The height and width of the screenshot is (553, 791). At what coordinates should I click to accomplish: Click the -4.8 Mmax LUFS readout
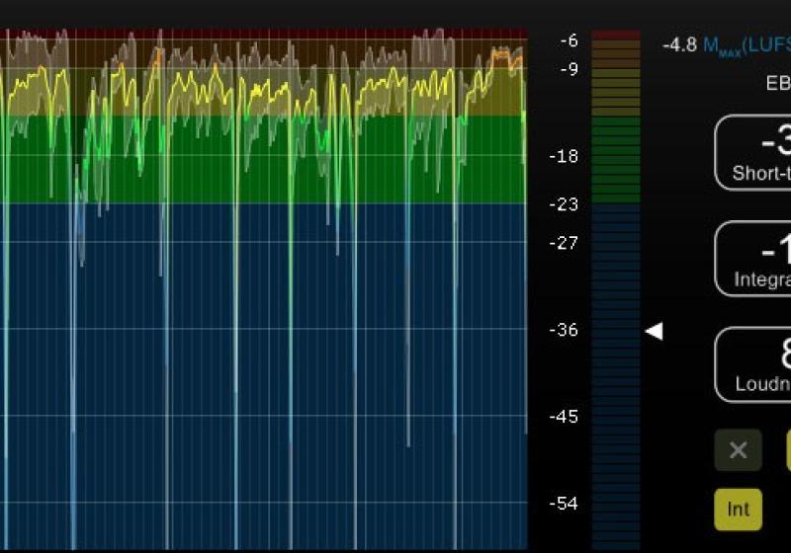point(726,45)
